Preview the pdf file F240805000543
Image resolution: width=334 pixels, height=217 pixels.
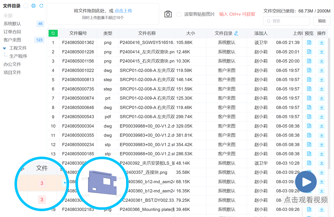pos(309,117)
